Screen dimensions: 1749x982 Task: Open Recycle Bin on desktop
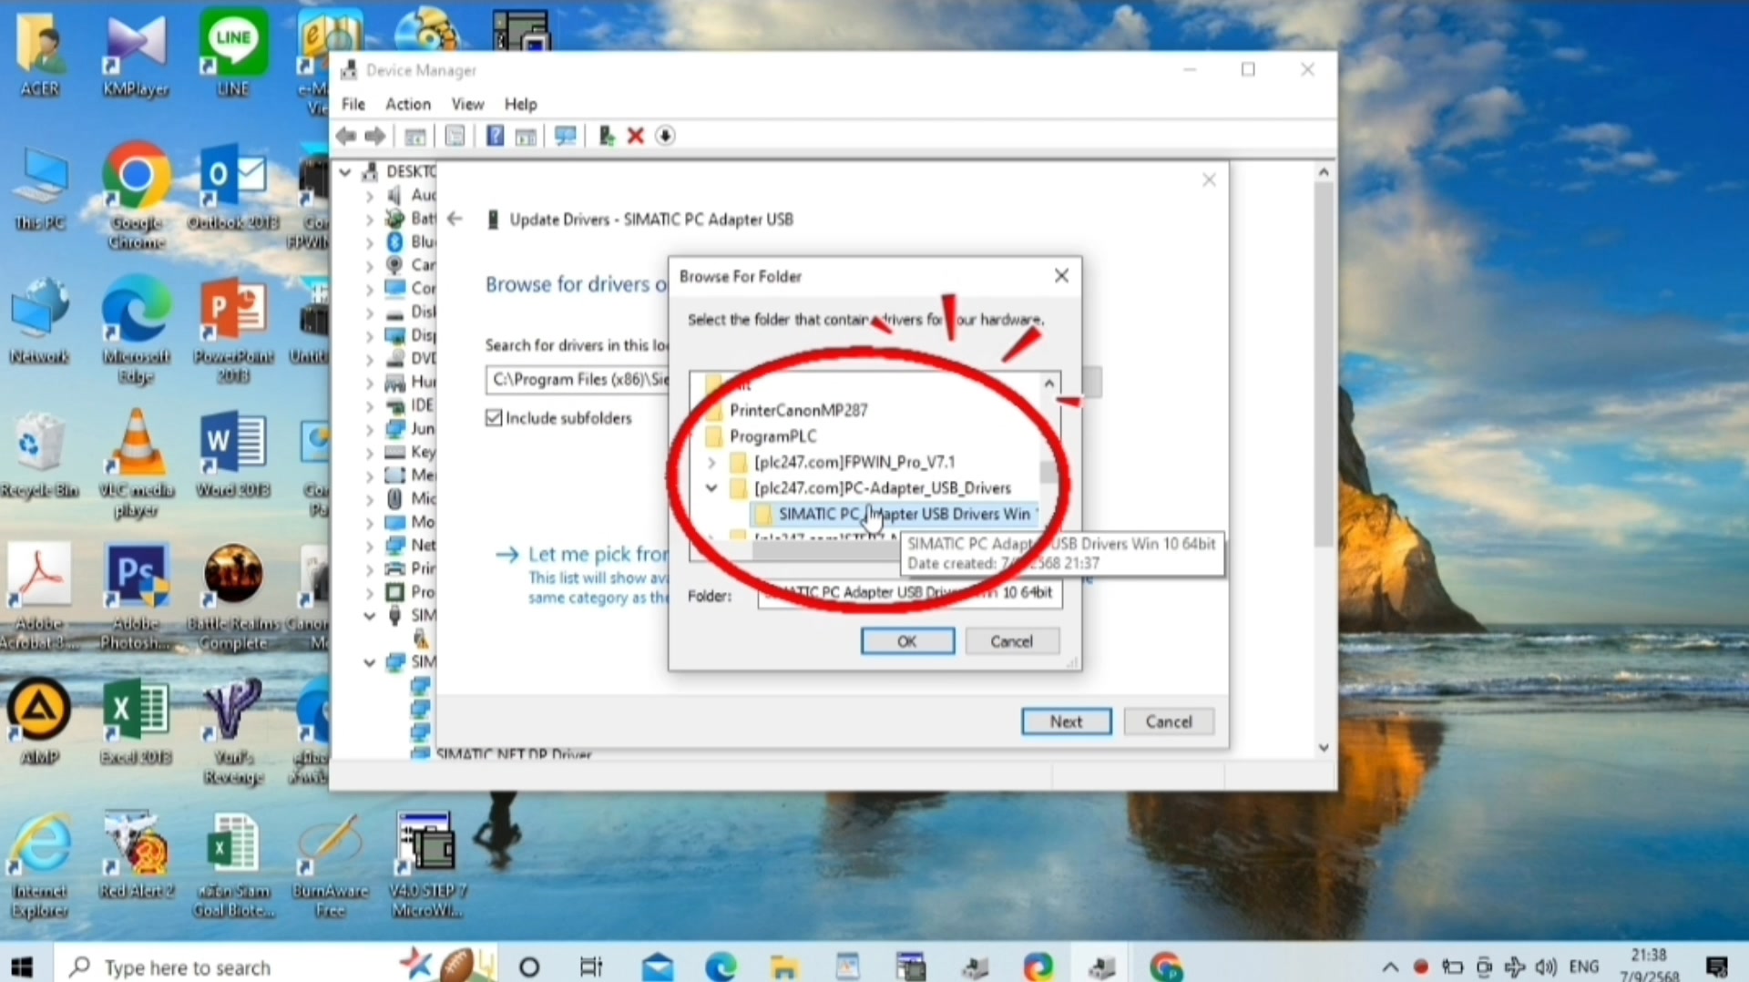click(39, 454)
